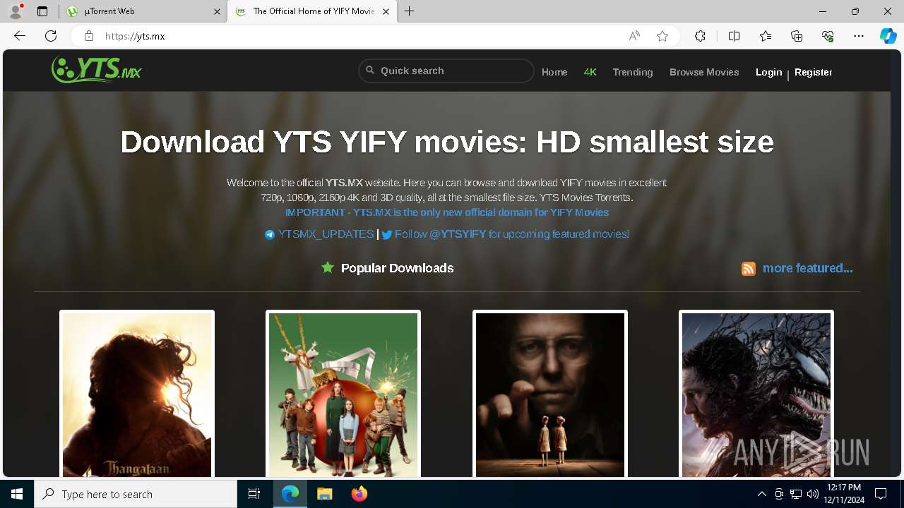The width and height of the screenshot is (904, 508).
Task: Open a new tab with the plus button
Action: coord(410,11)
